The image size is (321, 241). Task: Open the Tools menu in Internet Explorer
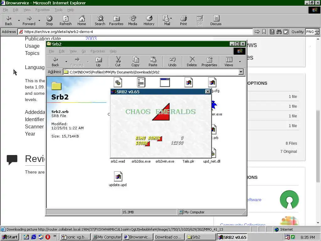[59, 10]
